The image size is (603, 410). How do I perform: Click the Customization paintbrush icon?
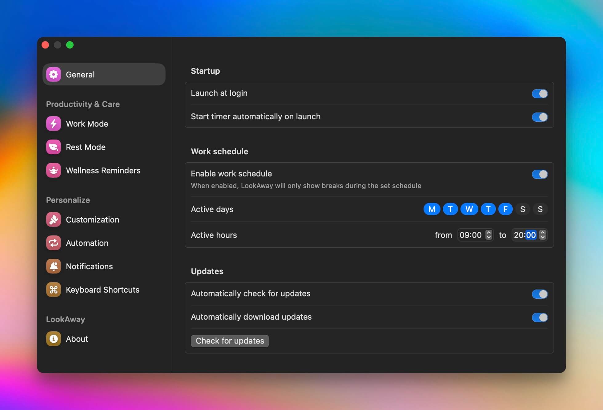pyautogui.click(x=54, y=219)
